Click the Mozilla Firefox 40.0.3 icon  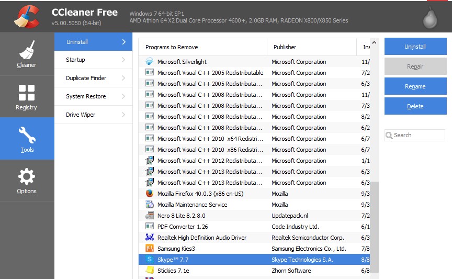[150, 194]
